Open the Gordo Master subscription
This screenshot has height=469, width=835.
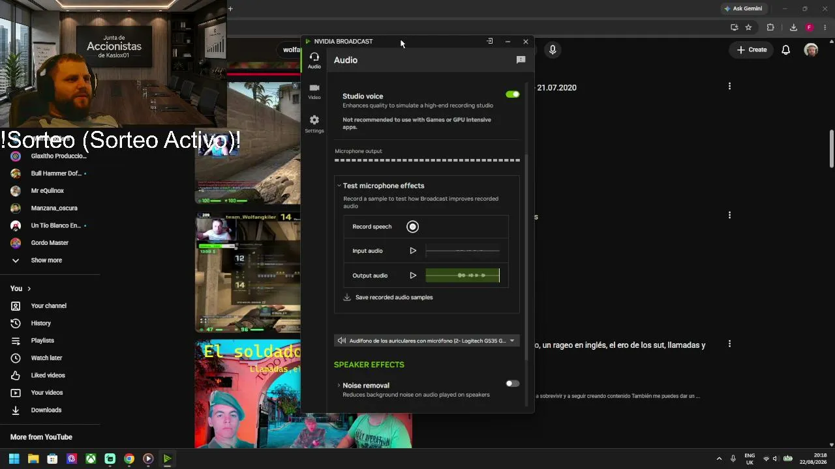(x=50, y=242)
